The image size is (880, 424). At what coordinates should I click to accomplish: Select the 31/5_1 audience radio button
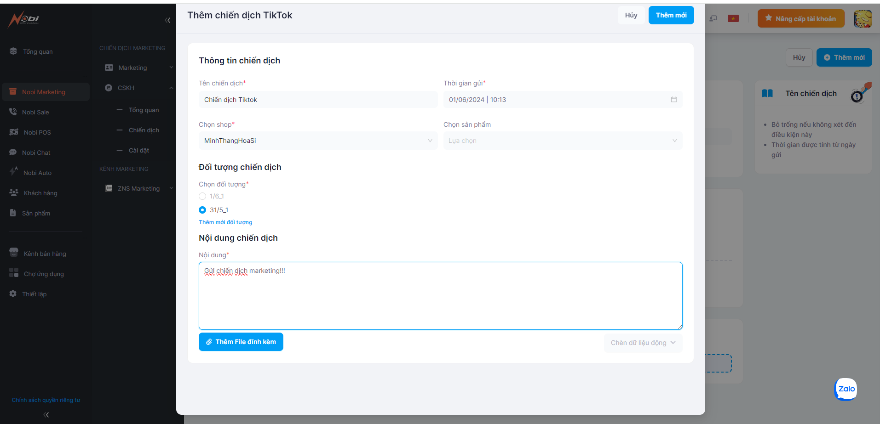[202, 210]
